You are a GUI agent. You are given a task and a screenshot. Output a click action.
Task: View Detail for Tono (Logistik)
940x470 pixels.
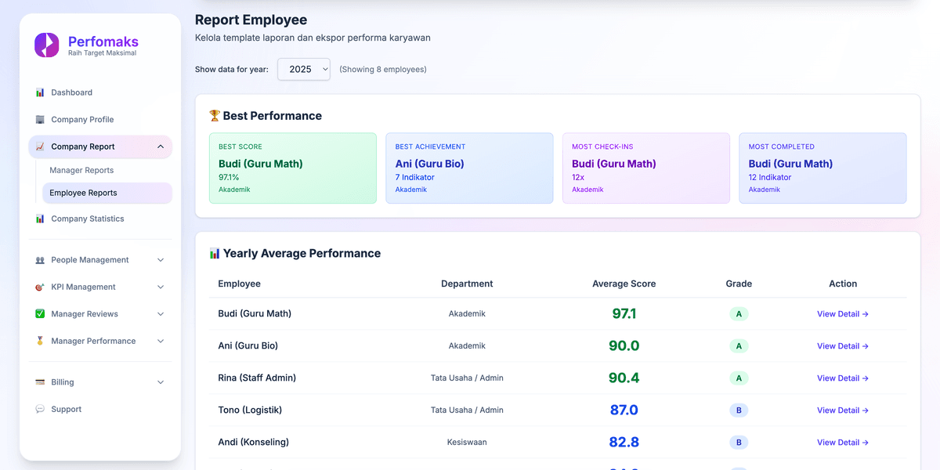pos(842,410)
